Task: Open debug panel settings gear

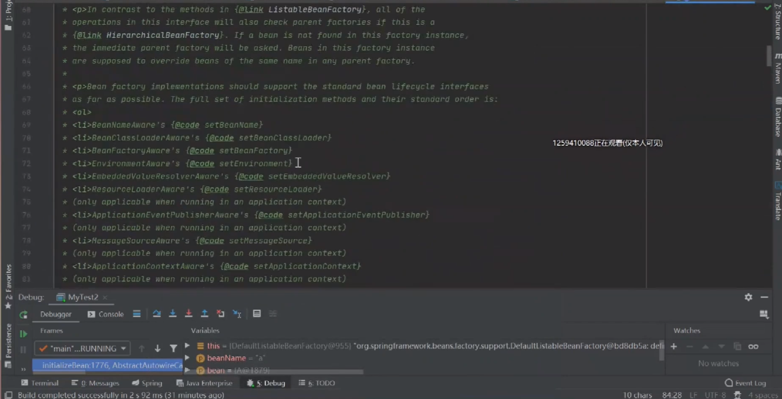Action: pyautogui.click(x=748, y=297)
